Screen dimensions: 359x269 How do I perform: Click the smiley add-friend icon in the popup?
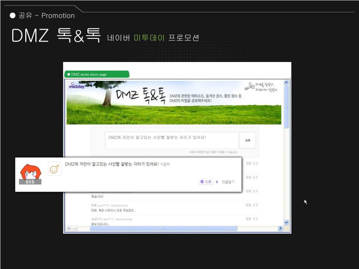pos(55,169)
